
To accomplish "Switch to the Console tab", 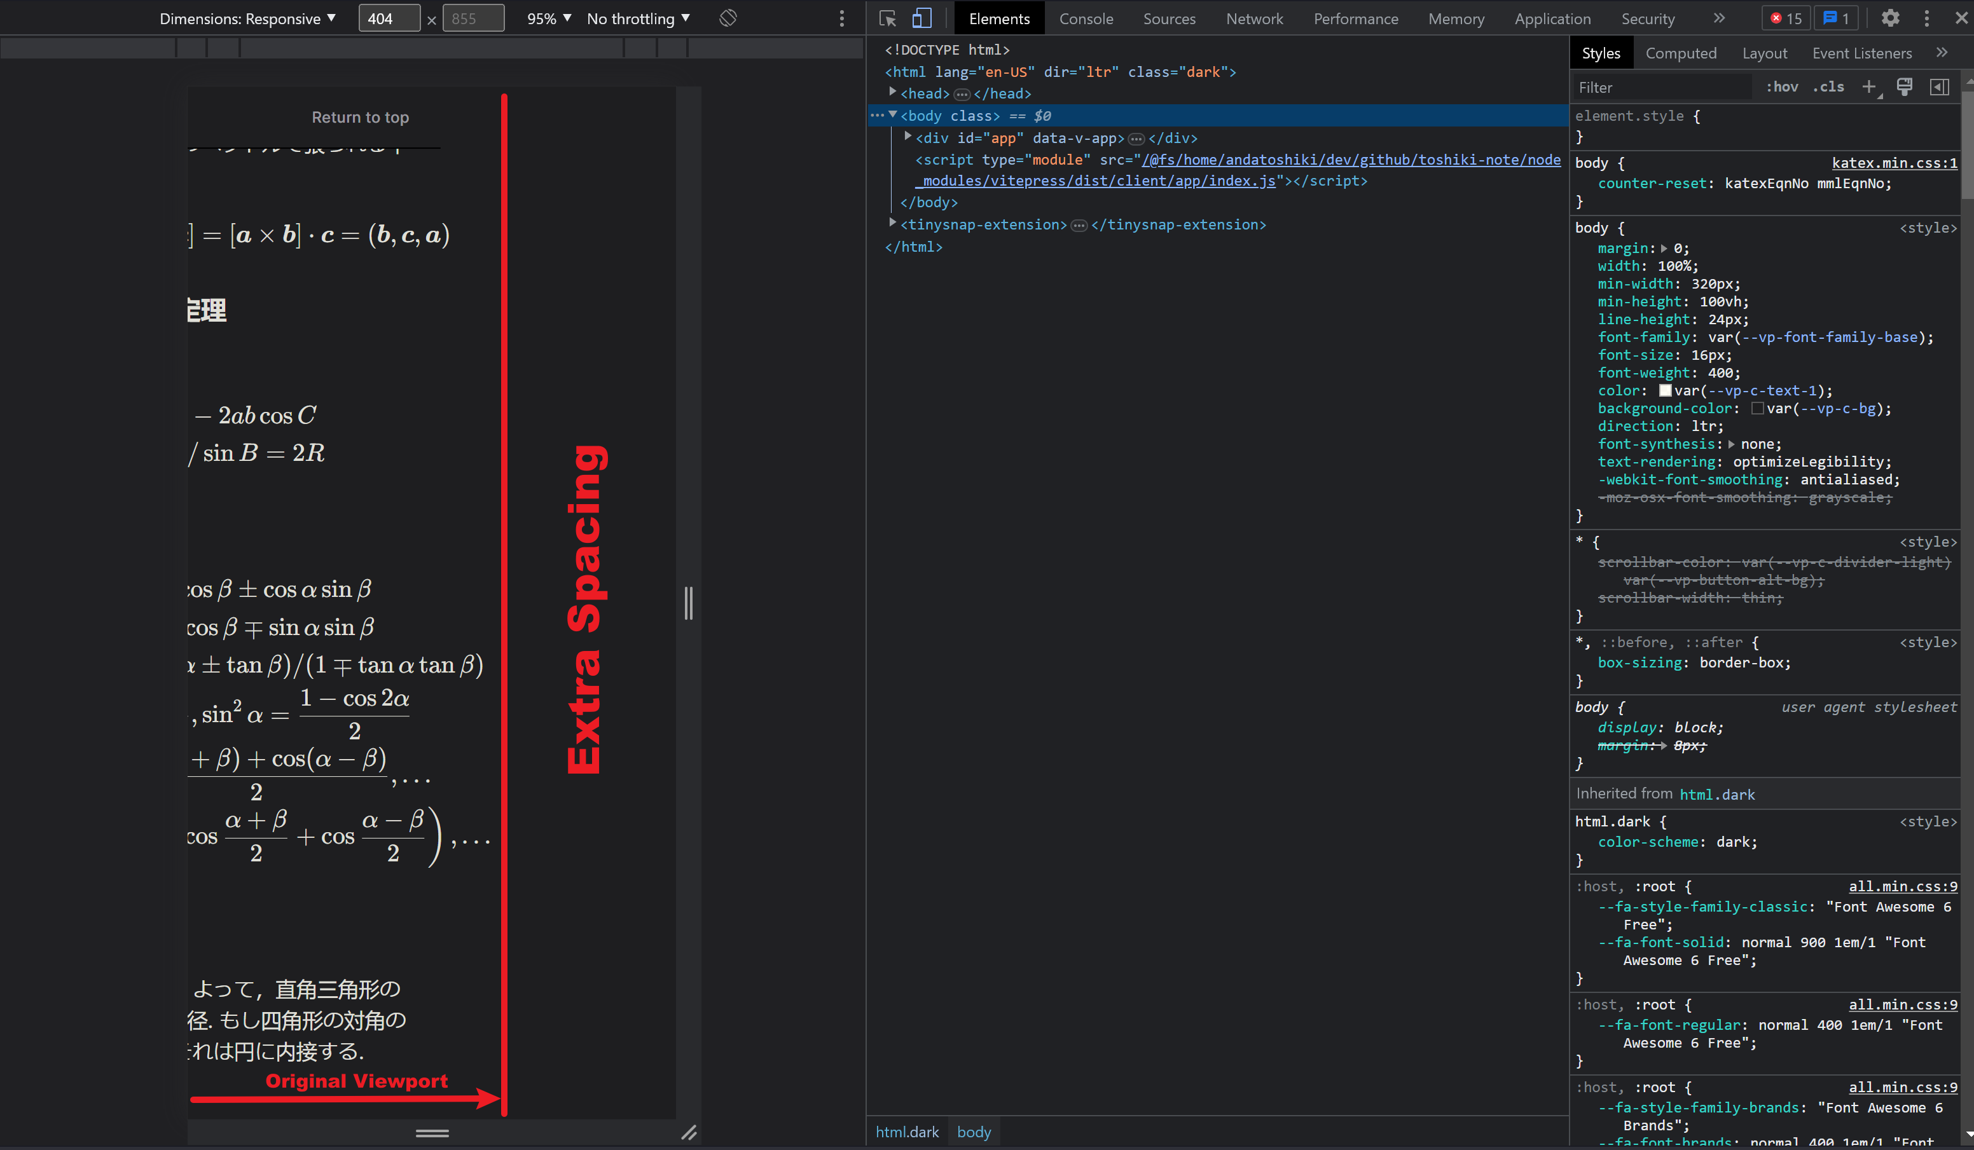I will click(1086, 18).
